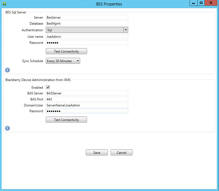Test connectivity for the BAS Server

click(66, 120)
